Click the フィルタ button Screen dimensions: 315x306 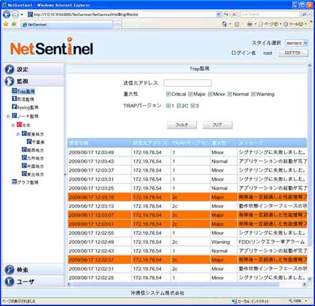pyautogui.click(x=182, y=125)
